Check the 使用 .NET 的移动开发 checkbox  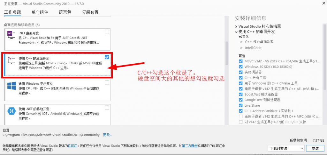click(x=107, y=108)
